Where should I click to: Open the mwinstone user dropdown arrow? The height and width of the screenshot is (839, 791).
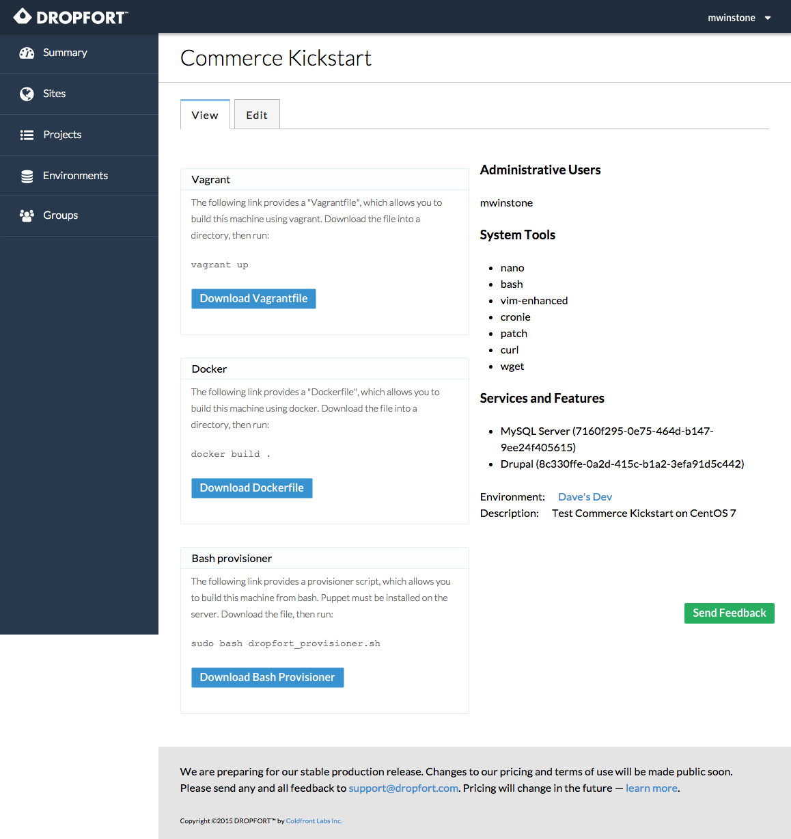tap(768, 18)
